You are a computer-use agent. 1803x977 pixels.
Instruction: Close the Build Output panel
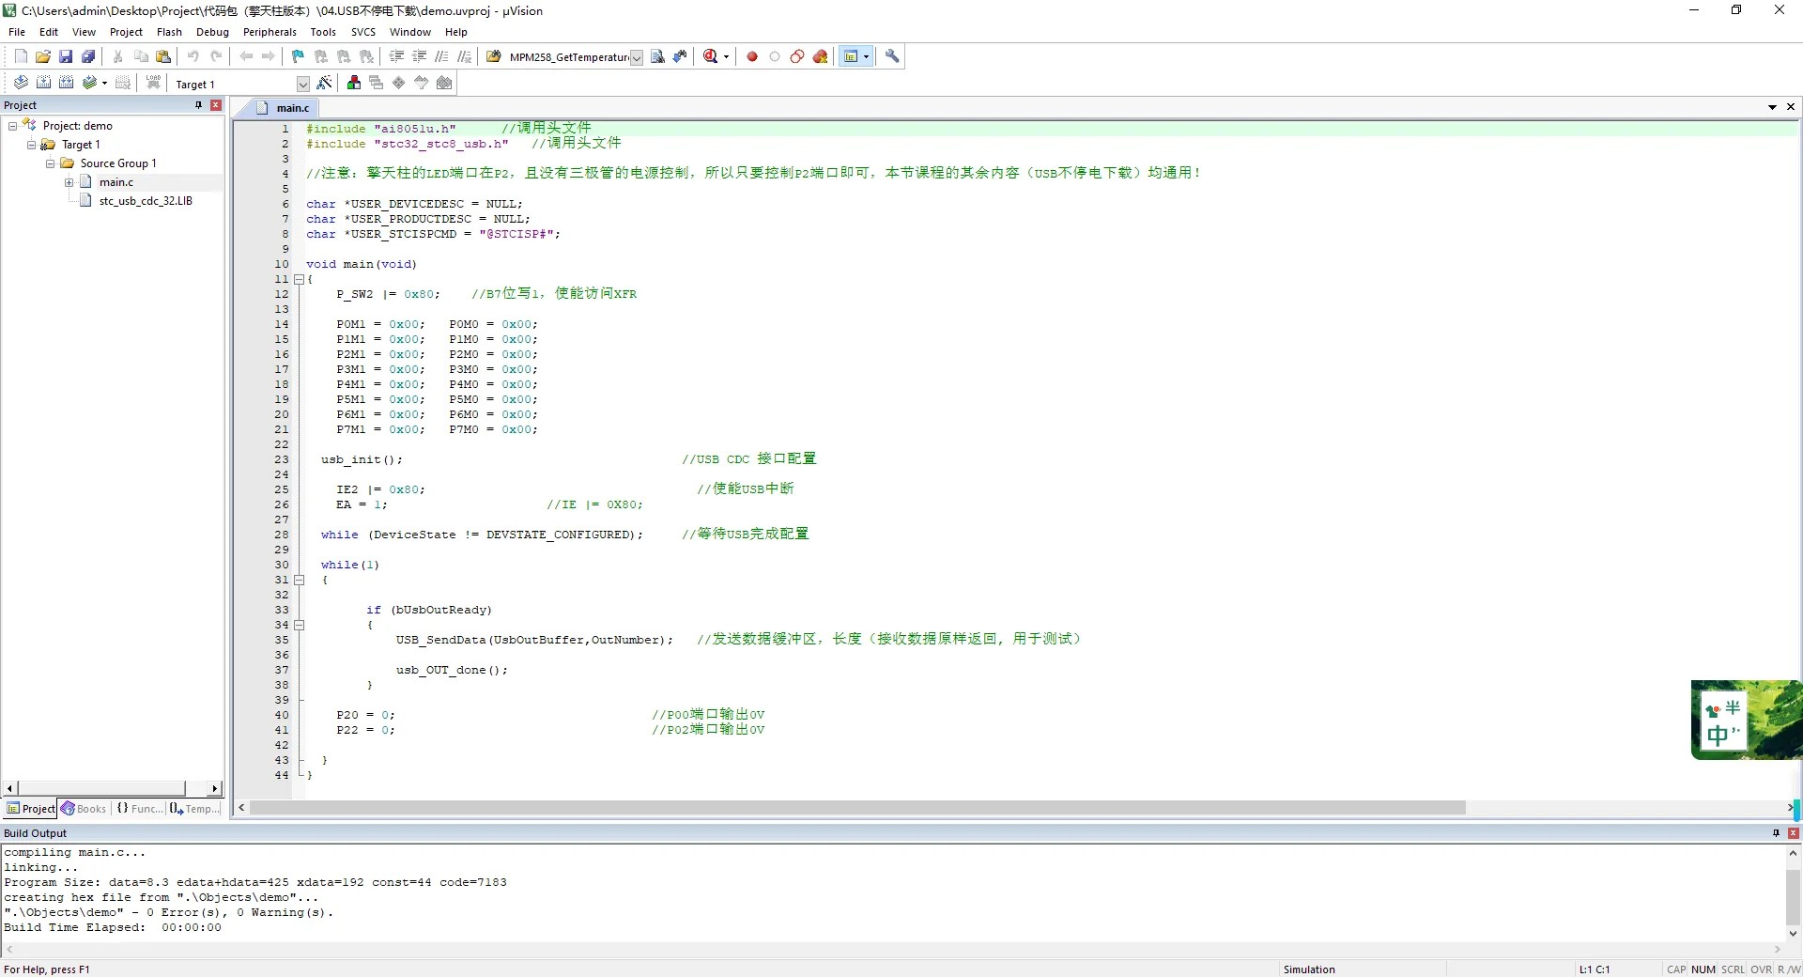1793,833
